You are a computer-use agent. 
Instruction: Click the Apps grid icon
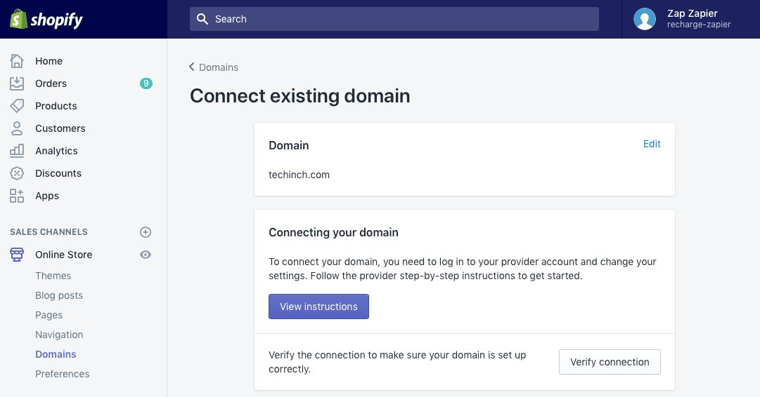tap(17, 196)
